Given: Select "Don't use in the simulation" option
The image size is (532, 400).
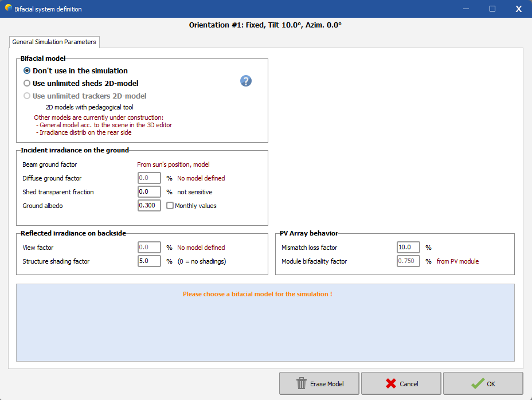Looking at the screenshot, I should tap(27, 70).
